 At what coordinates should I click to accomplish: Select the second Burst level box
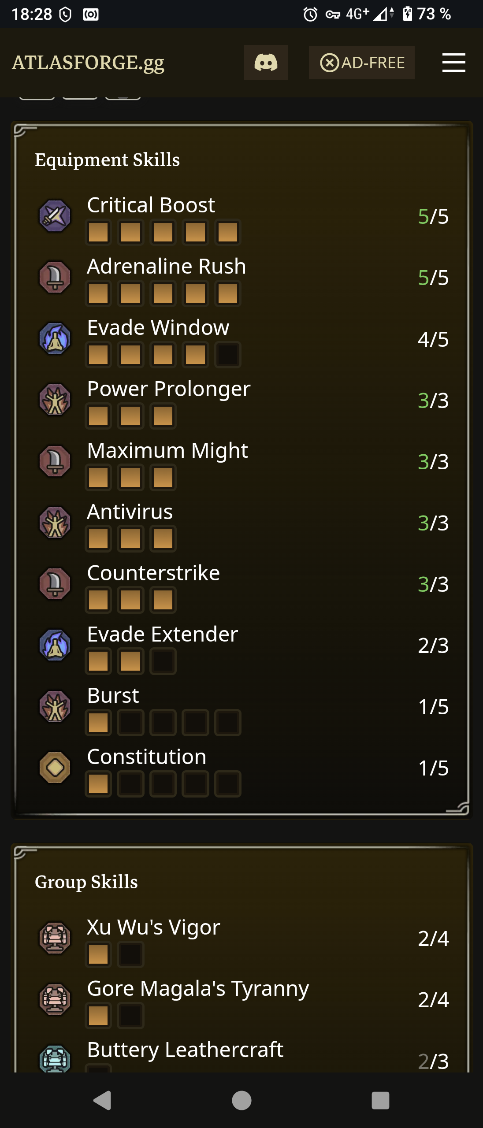tap(131, 723)
